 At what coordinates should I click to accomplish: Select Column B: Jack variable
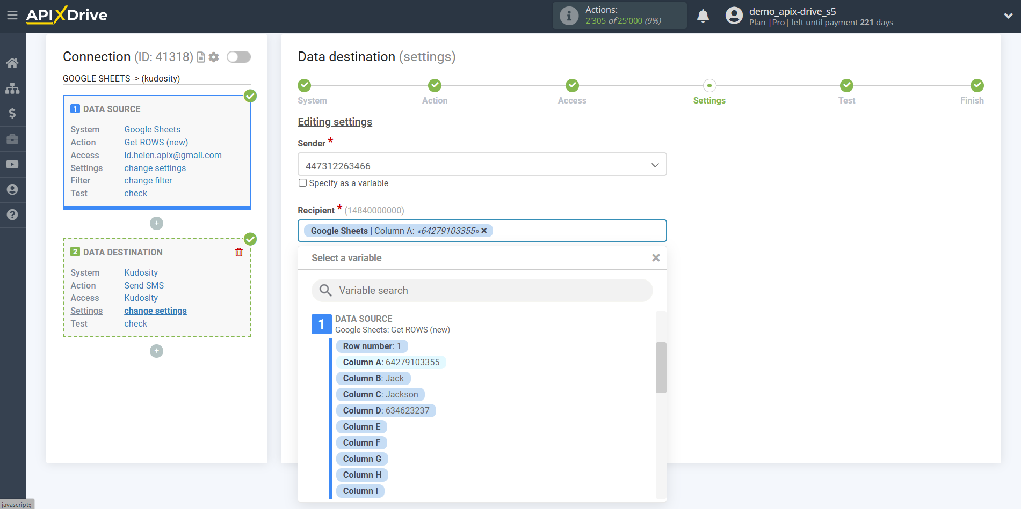(x=373, y=378)
